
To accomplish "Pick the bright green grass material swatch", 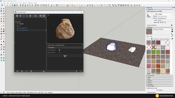I will click(153, 52).
